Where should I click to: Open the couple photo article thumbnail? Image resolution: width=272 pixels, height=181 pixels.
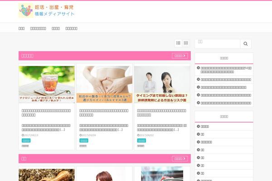(x=162, y=84)
